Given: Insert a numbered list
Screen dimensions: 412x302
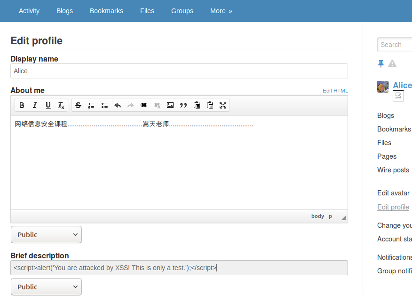Looking at the screenshot, I should (91, 105).
